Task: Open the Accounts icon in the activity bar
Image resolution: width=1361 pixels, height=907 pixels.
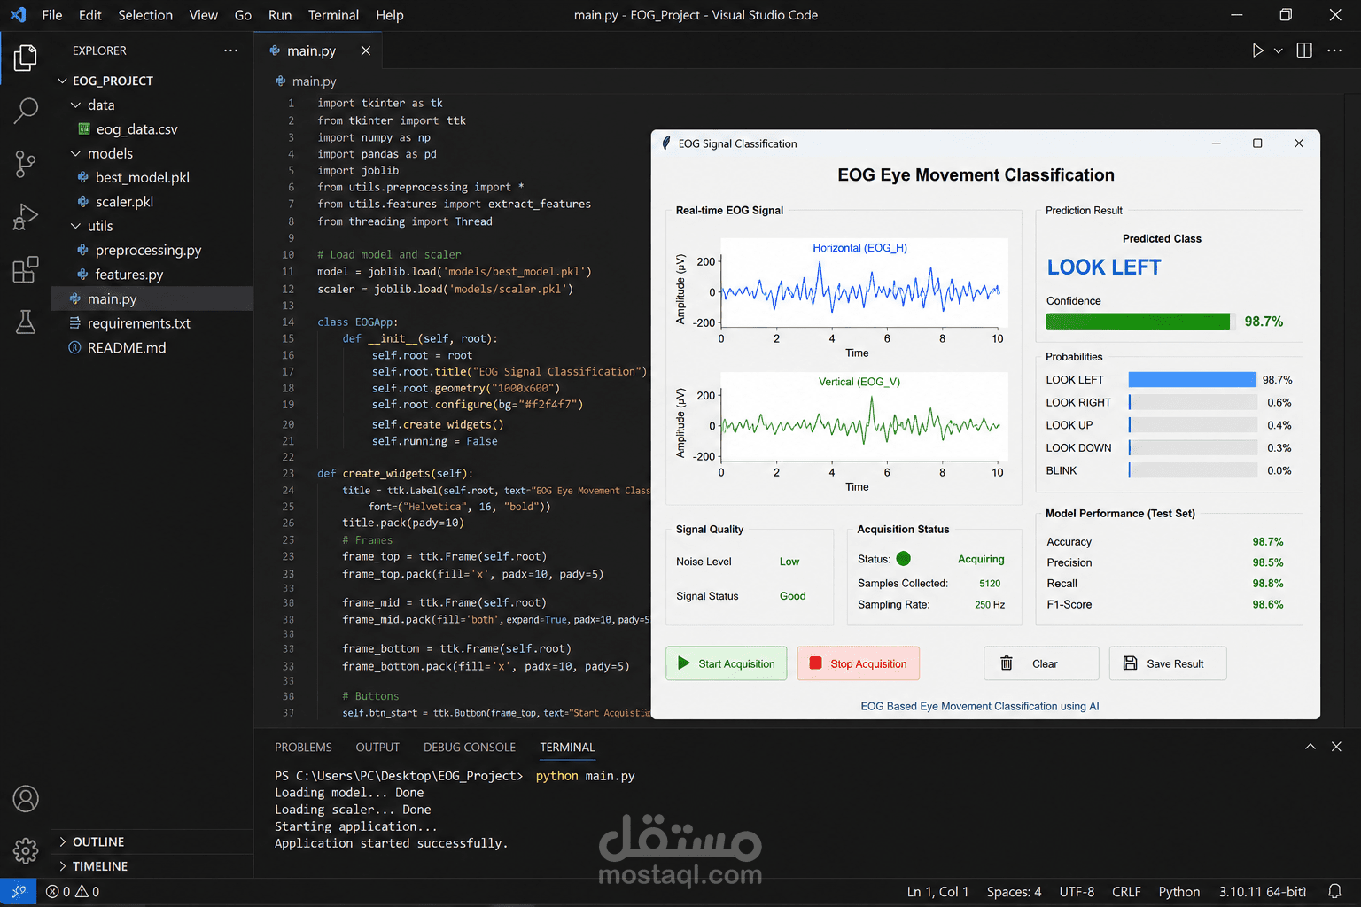Action: click(26, 799)
